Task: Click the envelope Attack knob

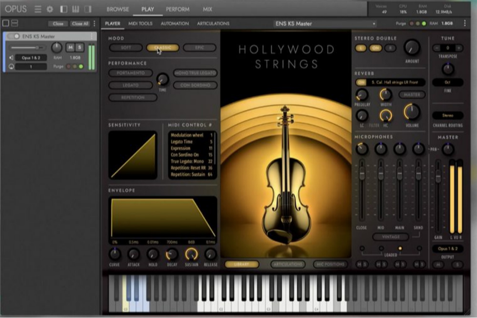Action: click(x=134, y=254)
